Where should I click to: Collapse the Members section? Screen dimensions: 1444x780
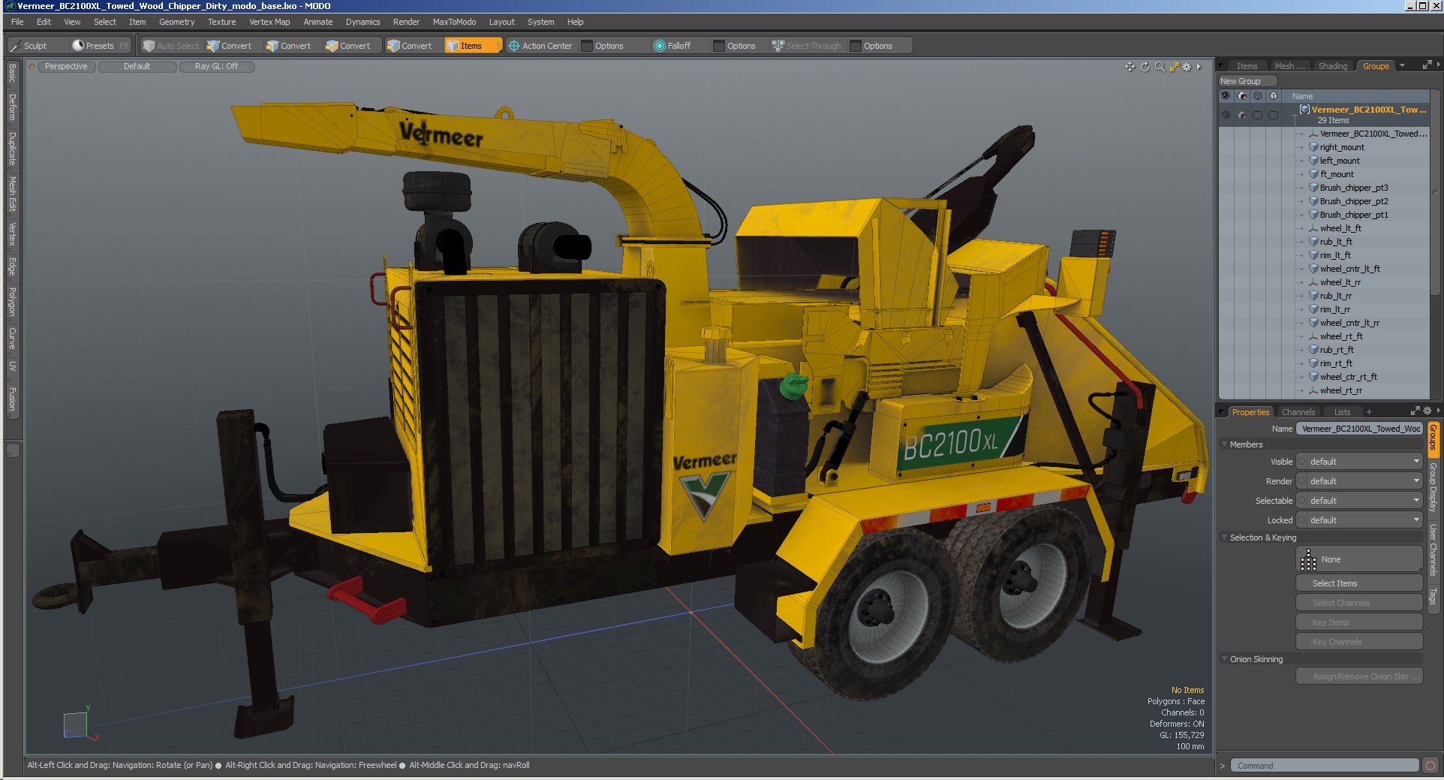1224,444
